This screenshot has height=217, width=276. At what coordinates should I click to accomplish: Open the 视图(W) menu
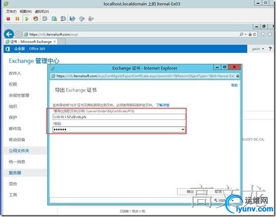click(x=26, y=11)
